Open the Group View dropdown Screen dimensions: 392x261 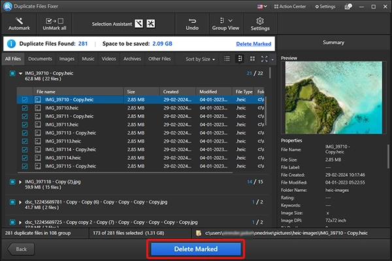coord(225,23)
